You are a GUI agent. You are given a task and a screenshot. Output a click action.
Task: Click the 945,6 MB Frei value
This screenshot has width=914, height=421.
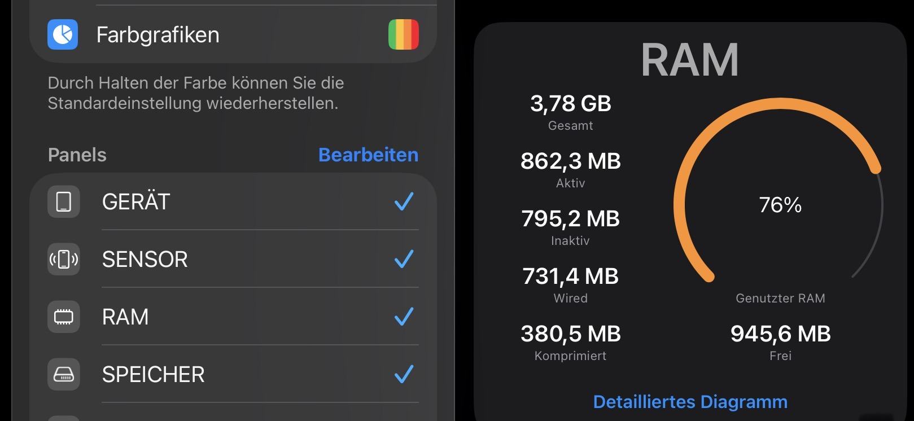pos(780,334)
